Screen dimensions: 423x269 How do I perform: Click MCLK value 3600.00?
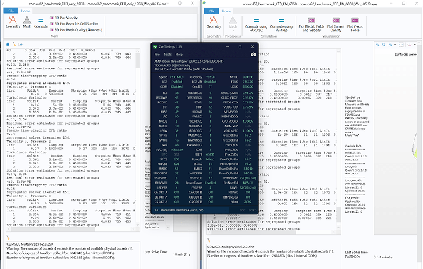tap(248, 77)
